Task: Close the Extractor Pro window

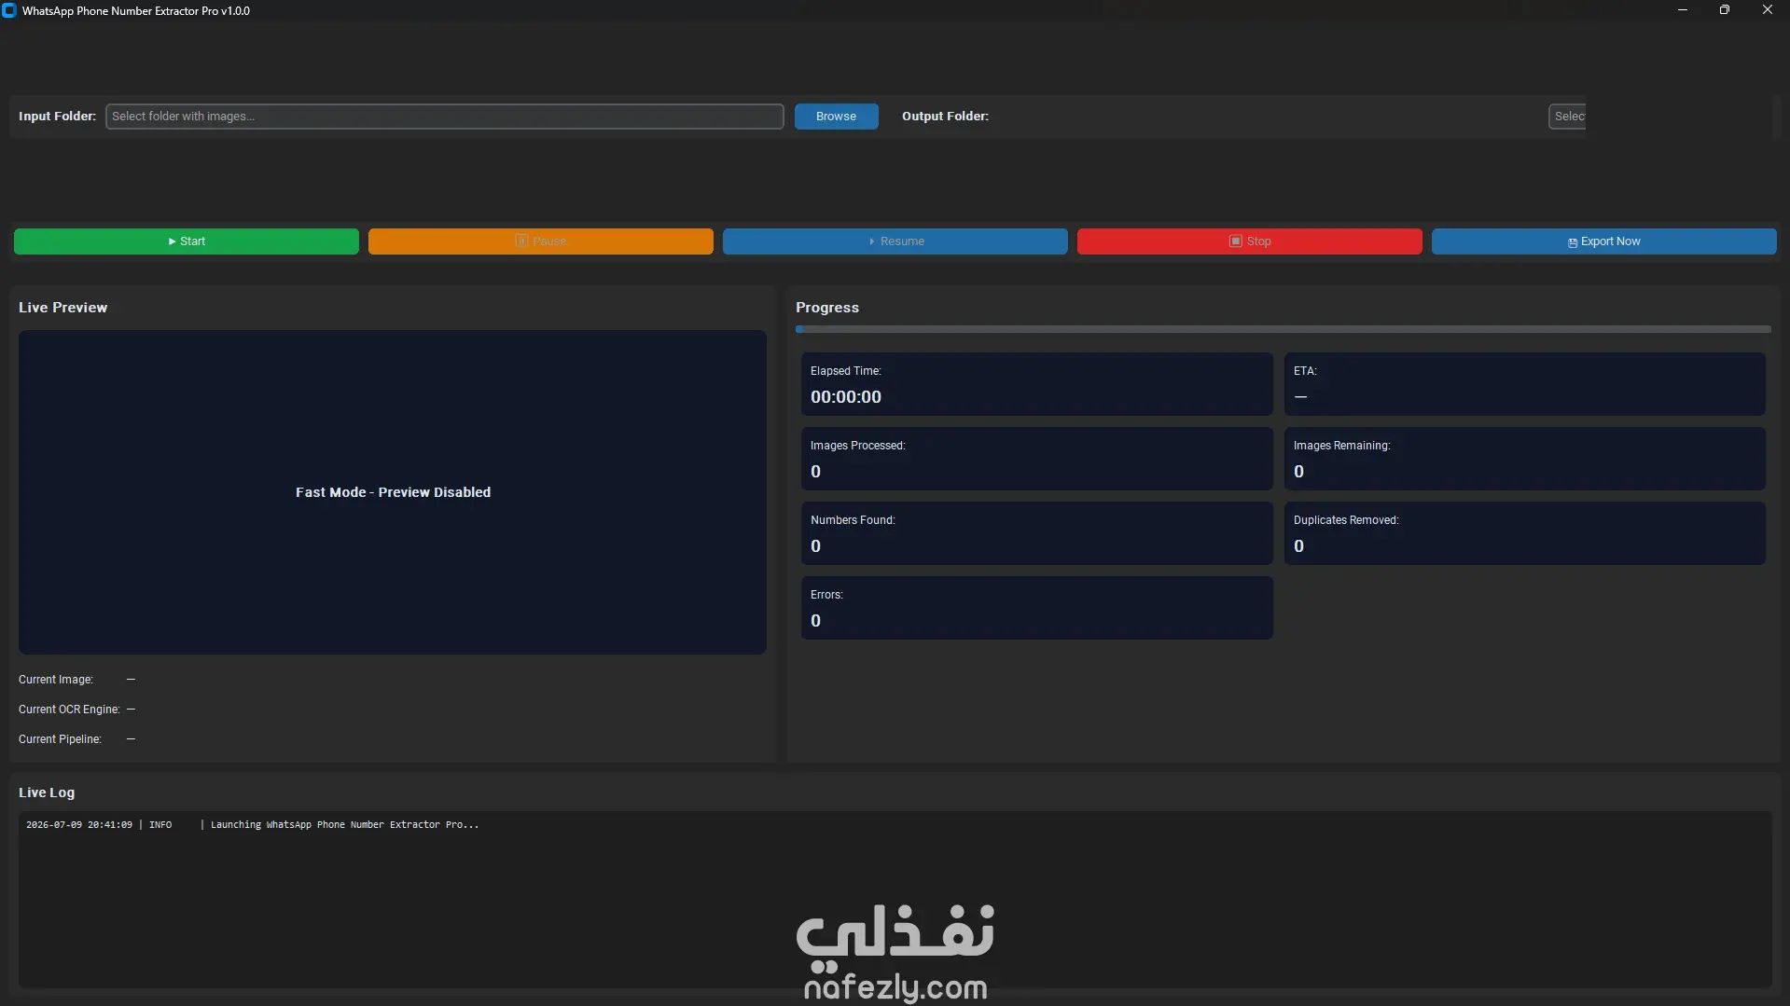Action: (1768, 10)
